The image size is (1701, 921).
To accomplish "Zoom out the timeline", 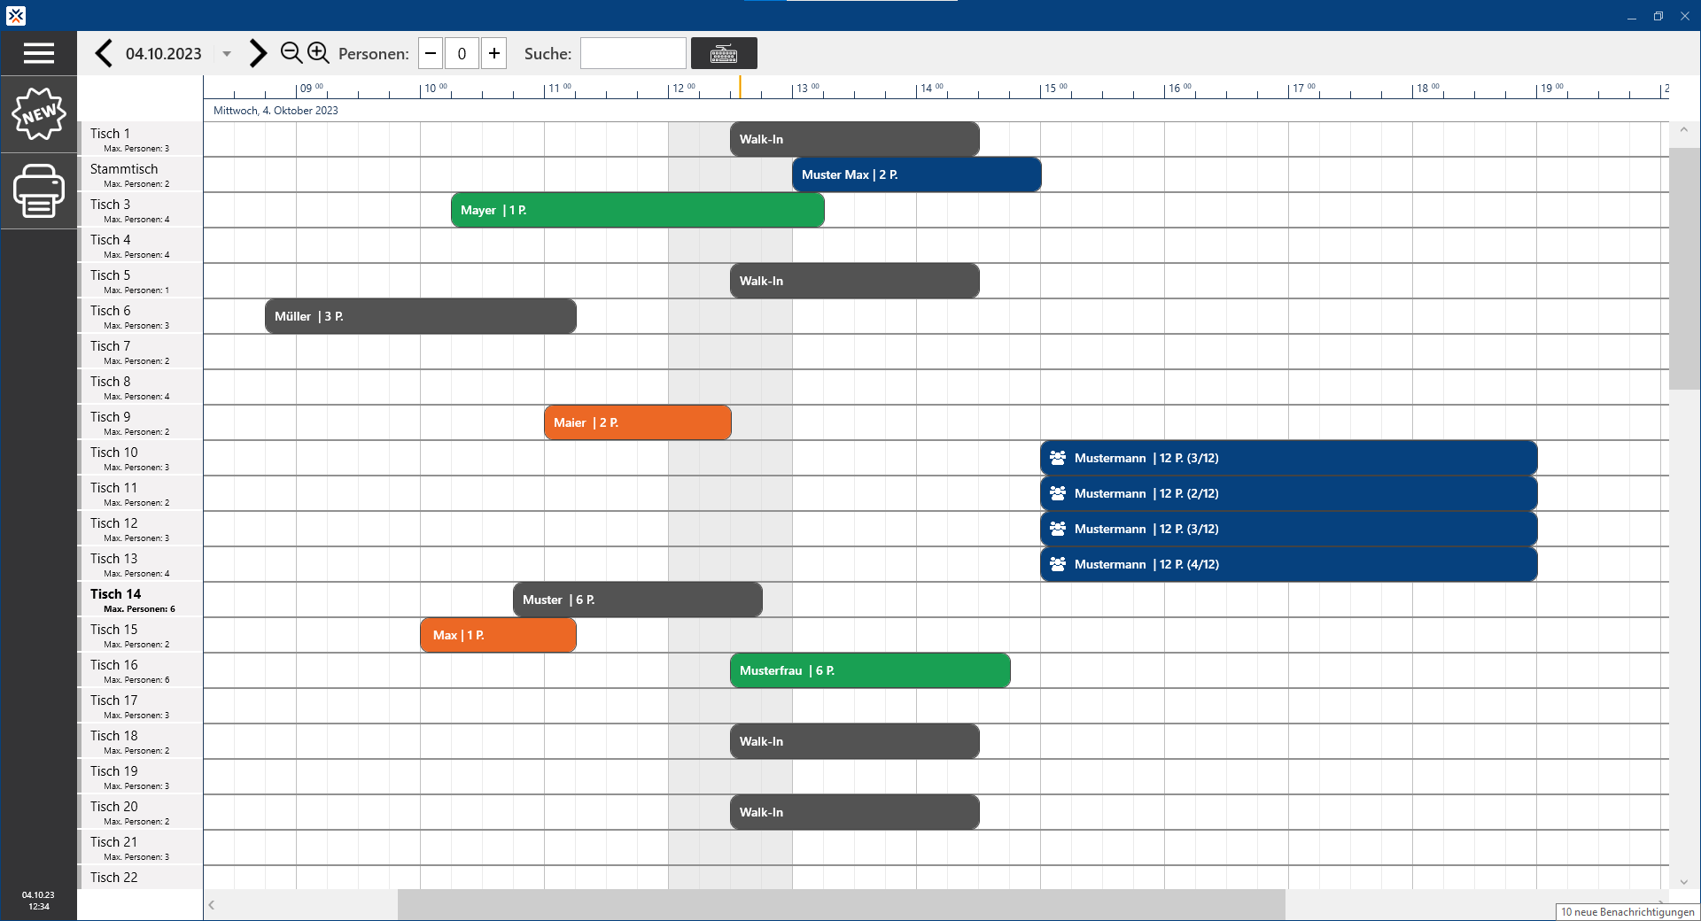I will (x=291, y=53).
